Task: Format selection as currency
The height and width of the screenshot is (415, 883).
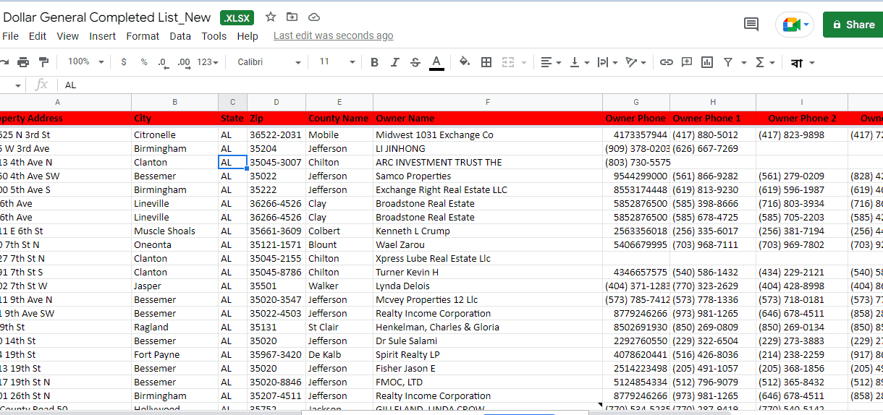Action: click(124, 62)
